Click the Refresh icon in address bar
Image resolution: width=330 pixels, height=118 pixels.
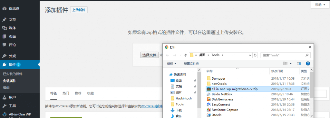255,55
